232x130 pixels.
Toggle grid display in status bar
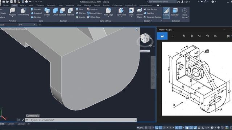pos(146,127)
